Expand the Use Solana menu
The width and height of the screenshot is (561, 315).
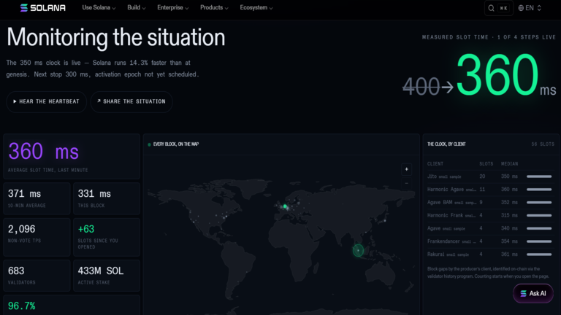coord(99,7)
